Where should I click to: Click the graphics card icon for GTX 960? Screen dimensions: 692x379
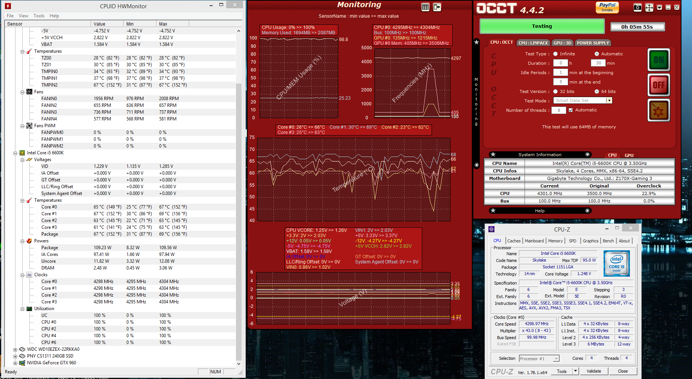click(x=22, y=363)
